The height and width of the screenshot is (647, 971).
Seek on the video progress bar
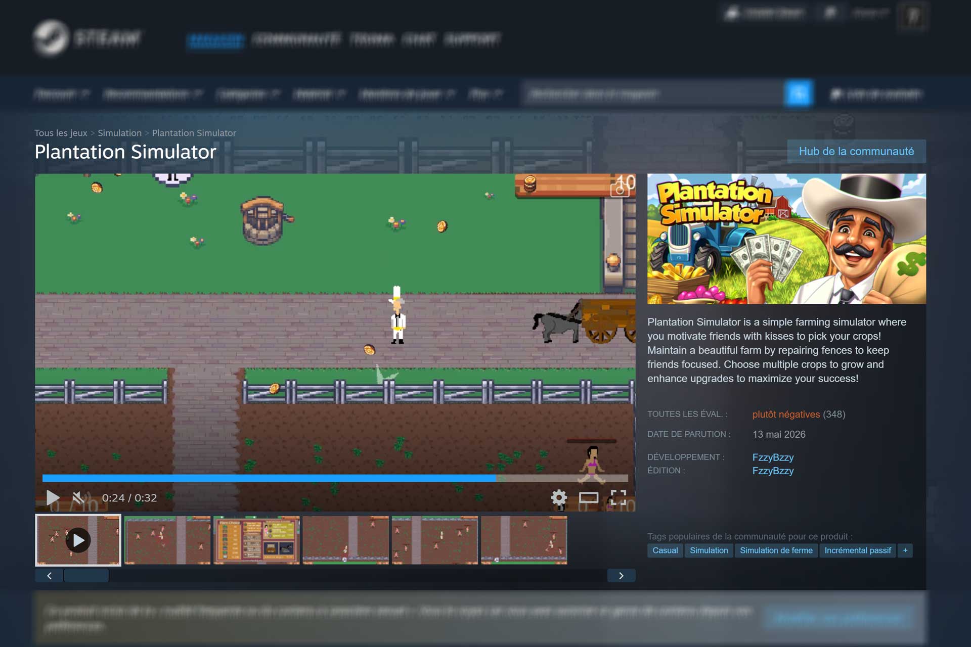pos(335,478)
